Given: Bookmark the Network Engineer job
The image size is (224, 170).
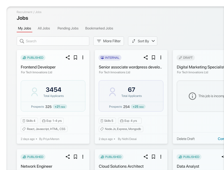Looking at the screenshot, I should (x=75, y=157).
